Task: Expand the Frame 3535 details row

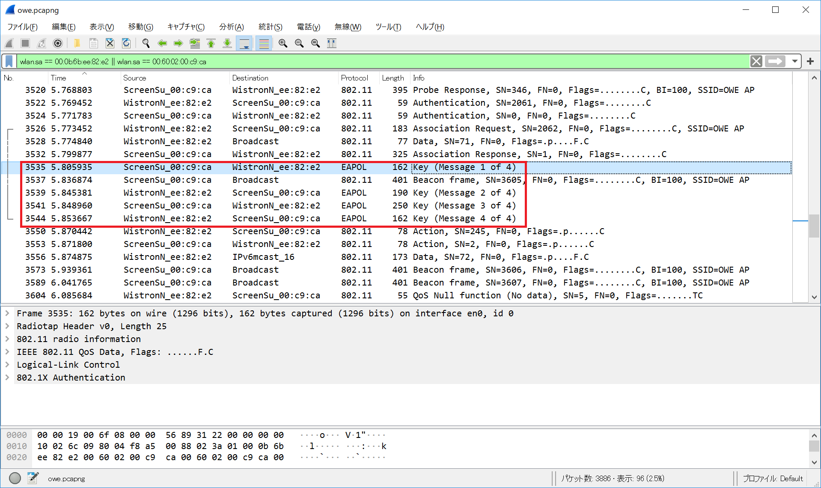Action: point(7,313)
